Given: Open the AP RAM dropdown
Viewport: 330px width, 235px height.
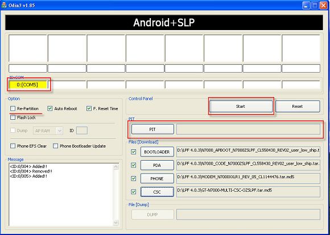Looking at the screenshot, I should 48,131.
